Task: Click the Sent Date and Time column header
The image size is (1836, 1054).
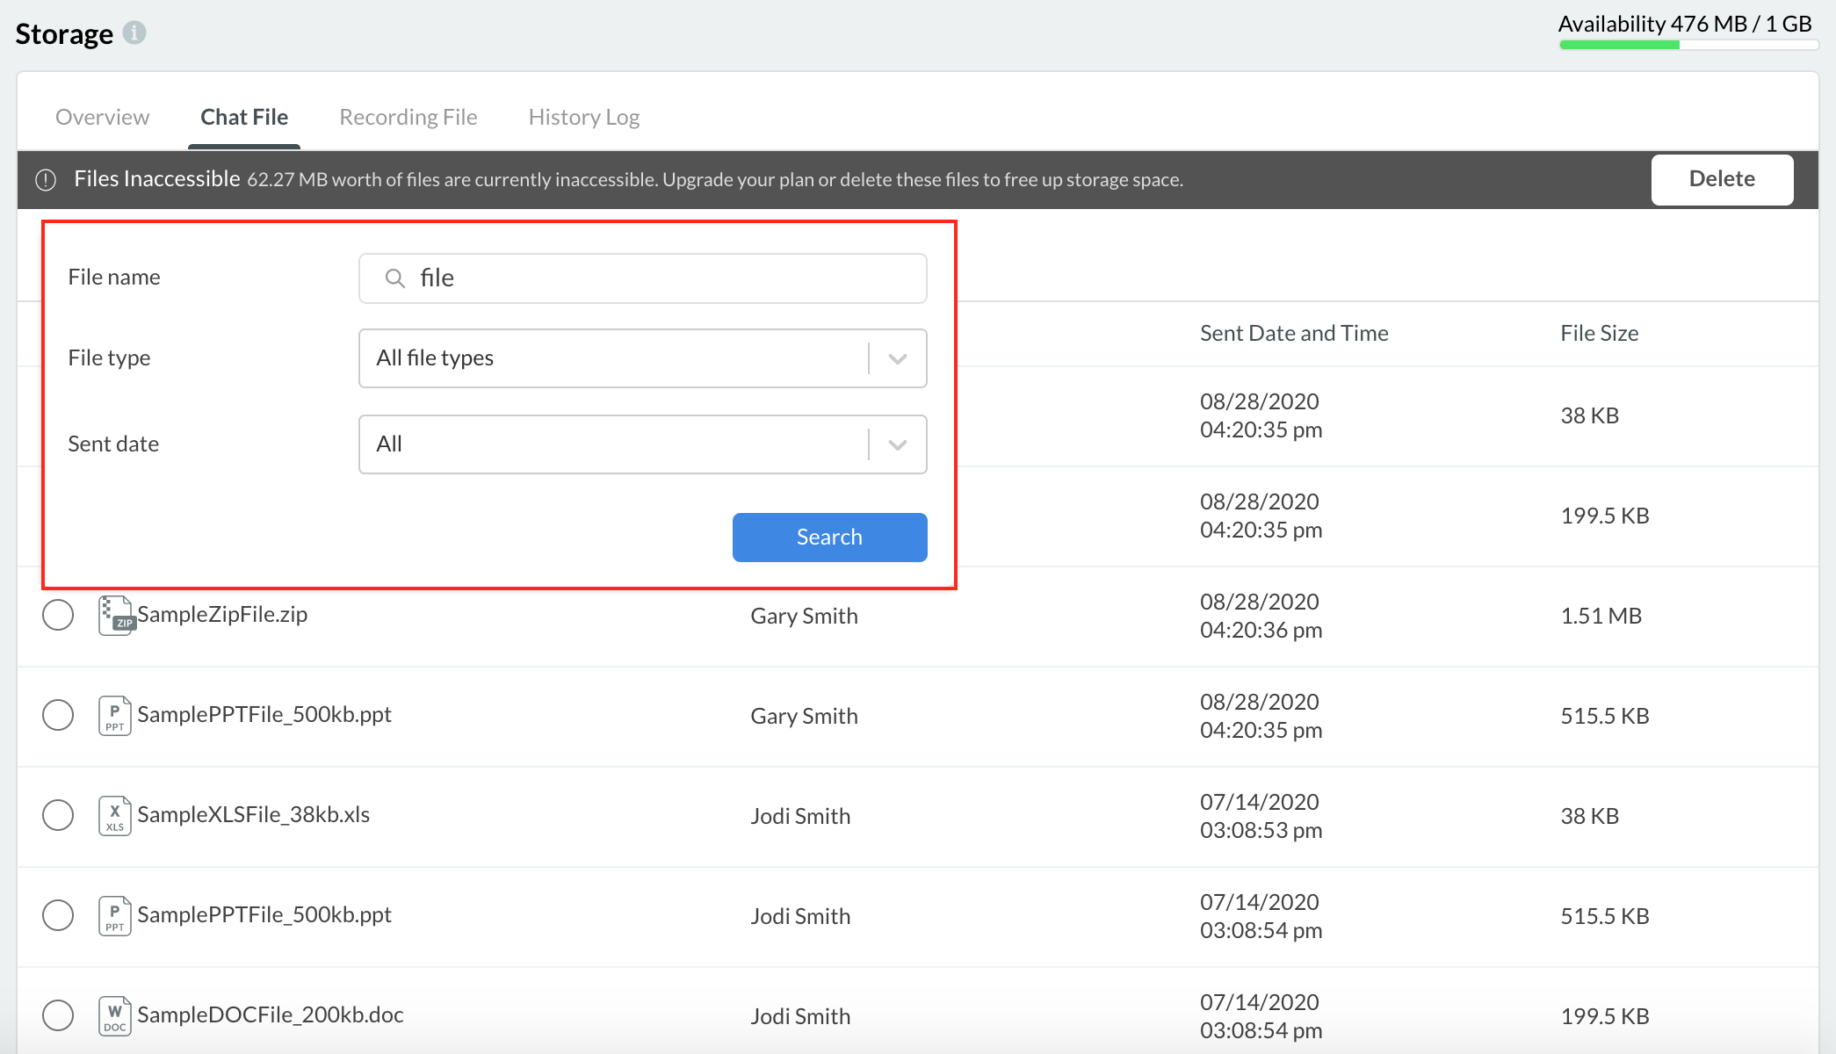Action: tap(1294, 334)
